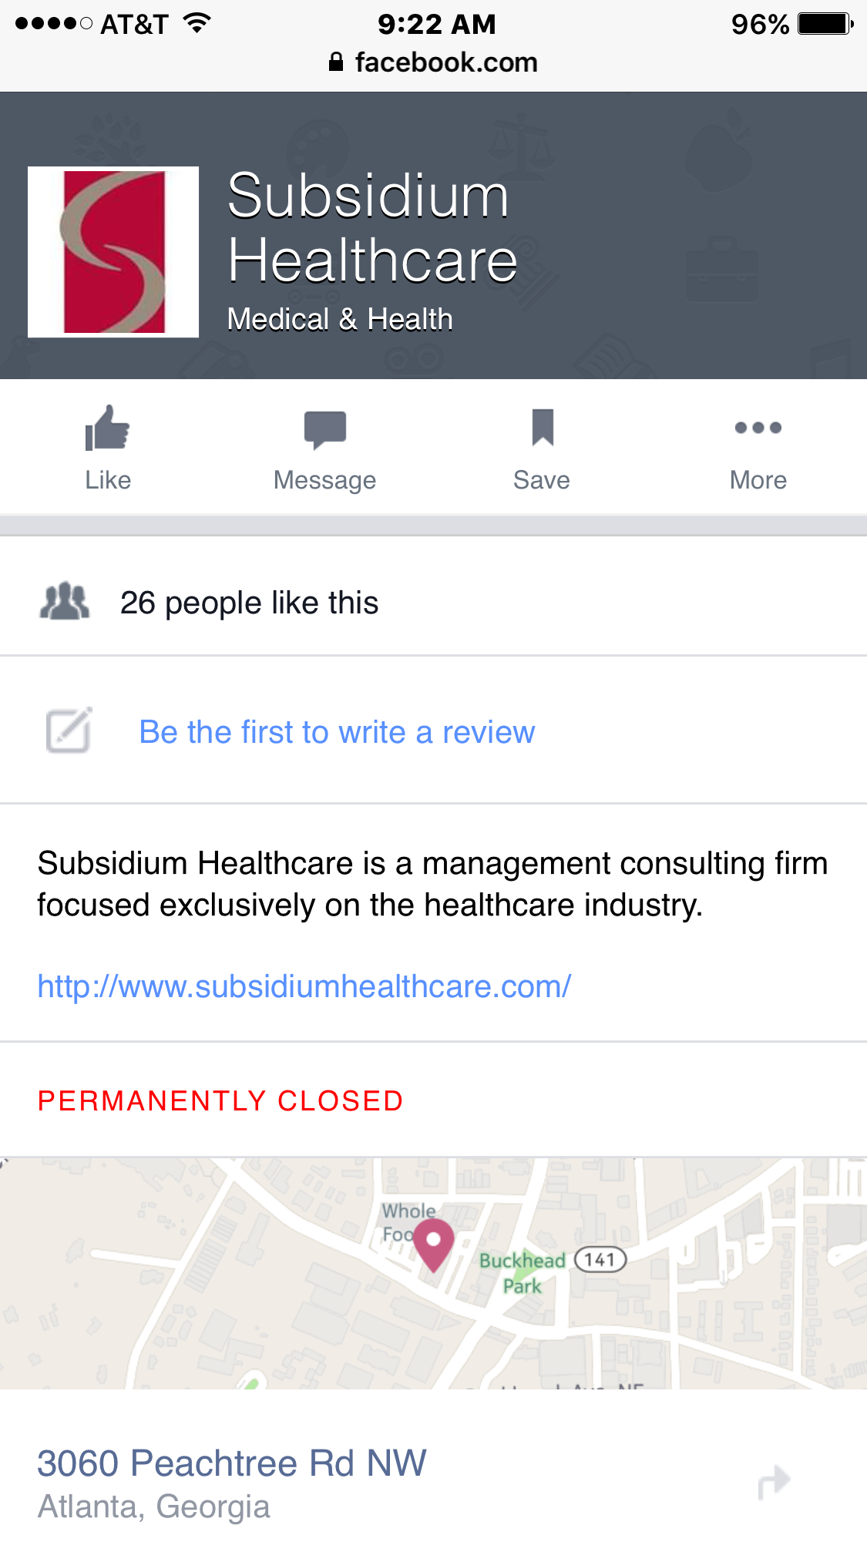Viewport: 867px width, 1542px height.
Task: Tap the red map location pin
Action: 434,1242
